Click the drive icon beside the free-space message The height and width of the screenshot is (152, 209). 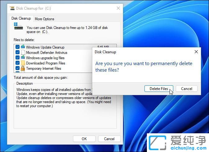(18, 26)
